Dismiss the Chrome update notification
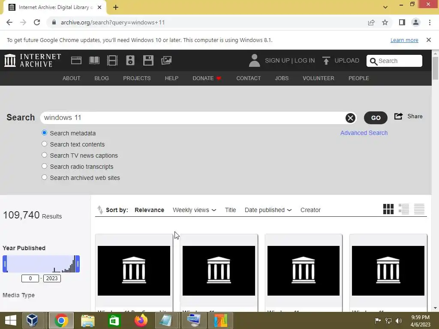439x329 pixels. coord(428,40)
